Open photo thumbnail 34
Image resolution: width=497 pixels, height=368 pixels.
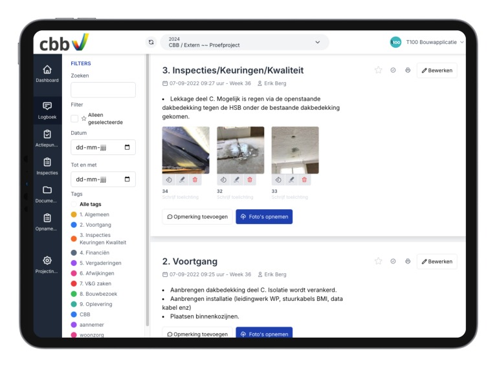click(x=186, y=150)
